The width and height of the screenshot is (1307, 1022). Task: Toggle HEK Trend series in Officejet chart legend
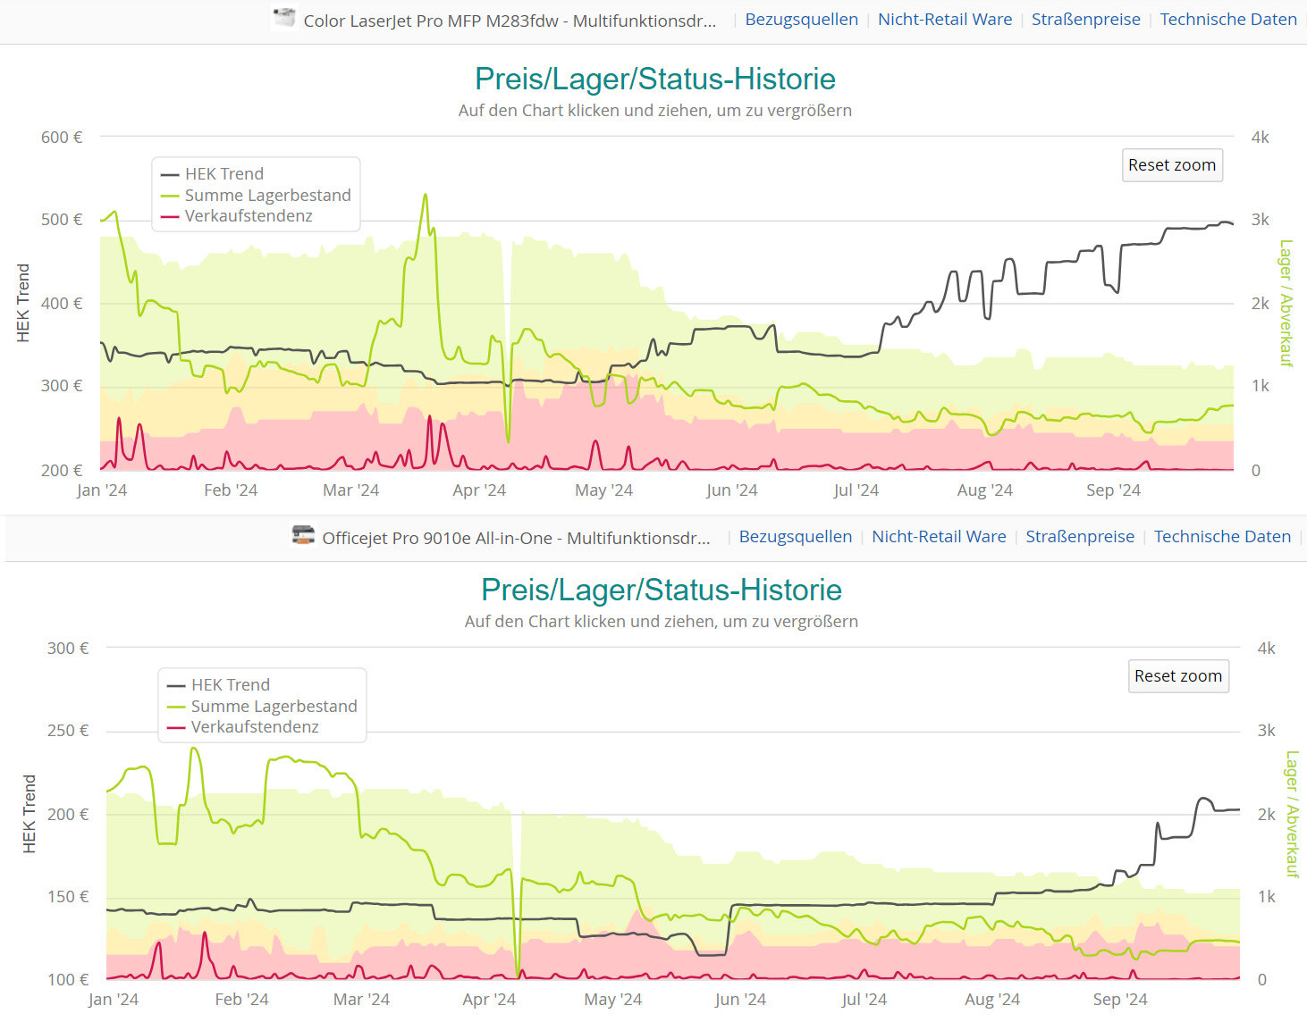219,685
